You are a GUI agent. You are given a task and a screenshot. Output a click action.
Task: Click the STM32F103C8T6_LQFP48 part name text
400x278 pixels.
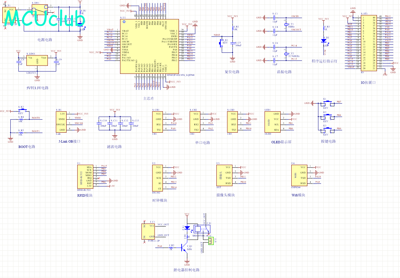[x=181, y=75]
